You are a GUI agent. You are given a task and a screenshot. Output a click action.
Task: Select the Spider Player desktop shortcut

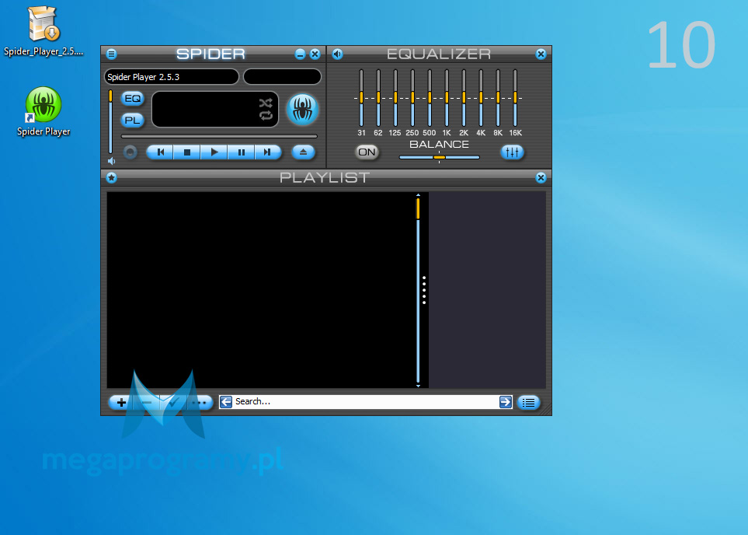[43, 111]
